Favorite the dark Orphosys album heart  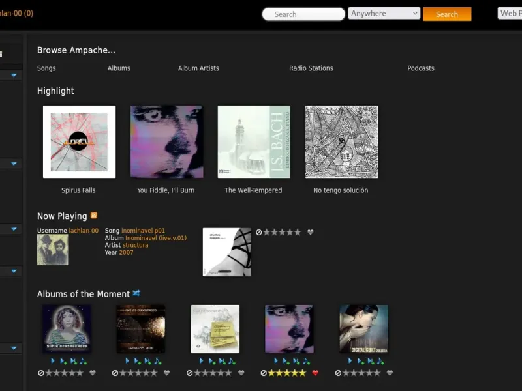point(167,373)
